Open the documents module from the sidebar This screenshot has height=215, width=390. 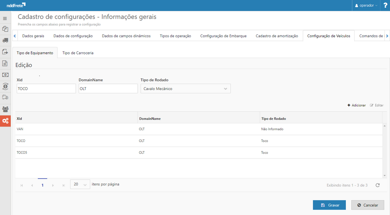5,63
